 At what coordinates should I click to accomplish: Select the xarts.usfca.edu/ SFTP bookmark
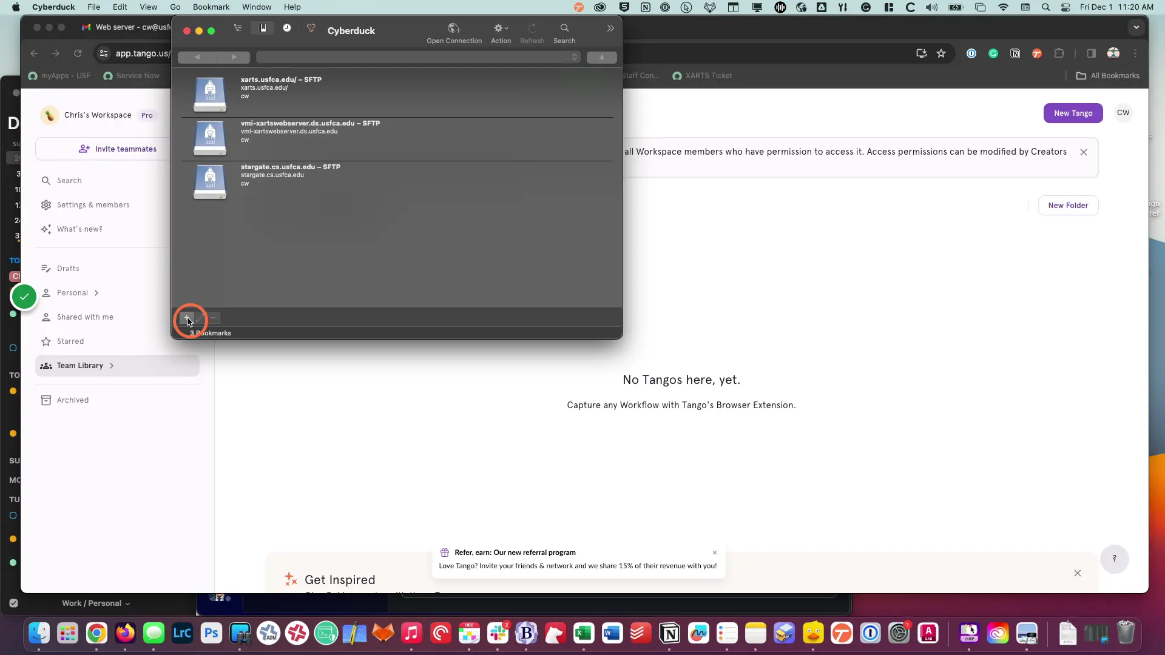click(397, 95)
